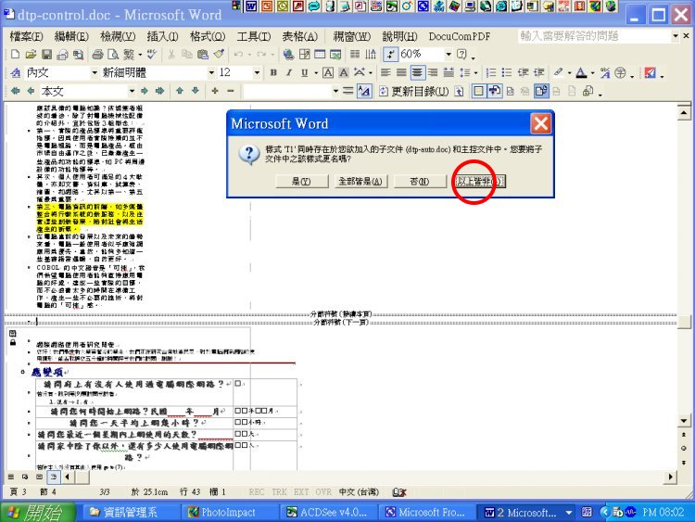Open Styles and Formatting pane icon
This screenshot has height=522, width=695.
click(15, 72)
